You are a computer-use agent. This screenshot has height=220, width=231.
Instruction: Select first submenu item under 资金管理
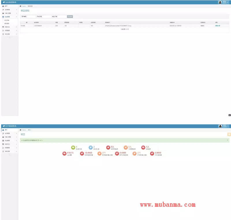(7, 21)
